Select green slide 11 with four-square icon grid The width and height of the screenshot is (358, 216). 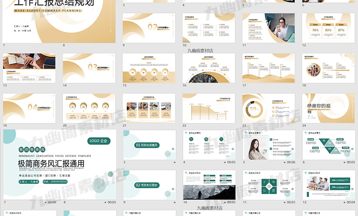click(269, 185)
